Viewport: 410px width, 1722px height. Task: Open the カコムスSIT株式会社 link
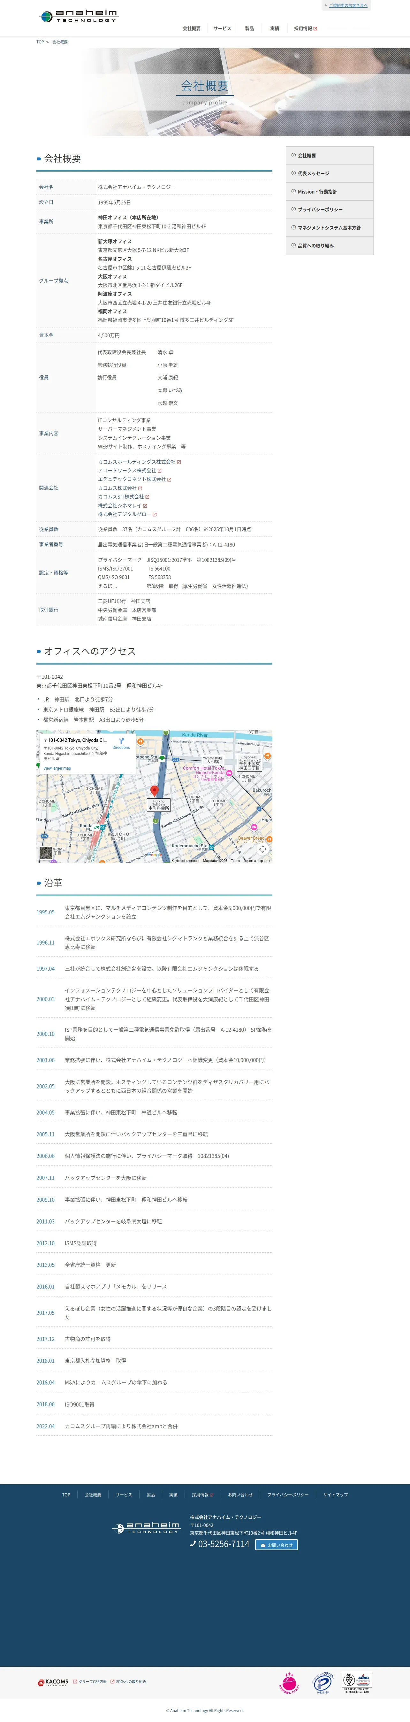pos(124,497)
